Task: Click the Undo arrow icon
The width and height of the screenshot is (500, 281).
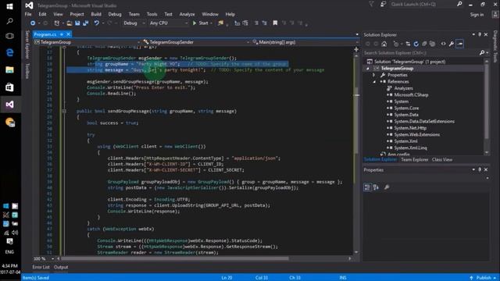Action: point(96,23)
